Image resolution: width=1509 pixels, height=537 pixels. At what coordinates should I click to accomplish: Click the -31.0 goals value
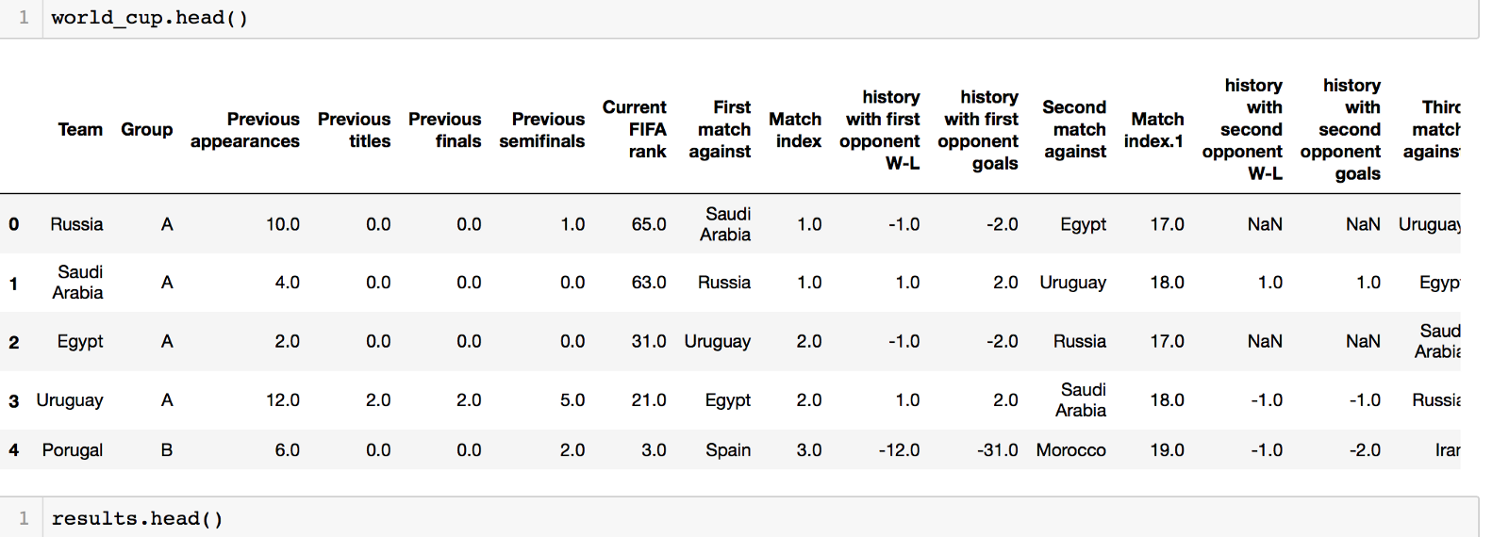[997, 450]
